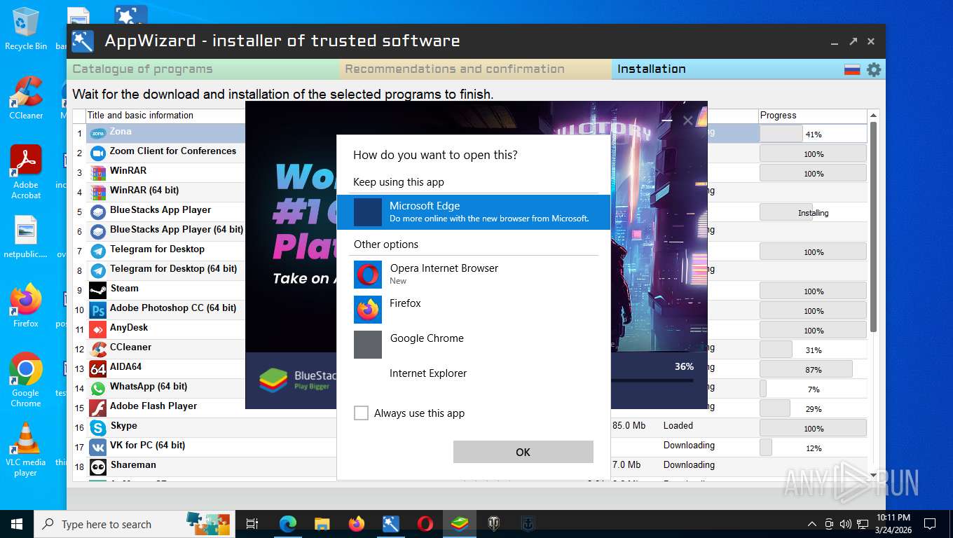Click the volume tray icon
The width and height of the screenshot is (953, 538).
point(845,523)
